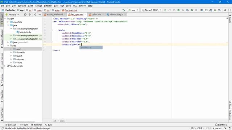The image size is (232, 130).
Task: Click the Scroll from Source target icon
Action: pos(25,14)
